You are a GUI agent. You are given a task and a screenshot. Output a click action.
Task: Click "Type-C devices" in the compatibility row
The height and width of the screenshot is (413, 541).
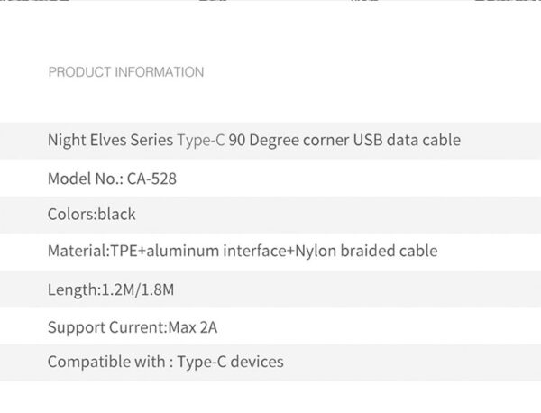(231, 363)
